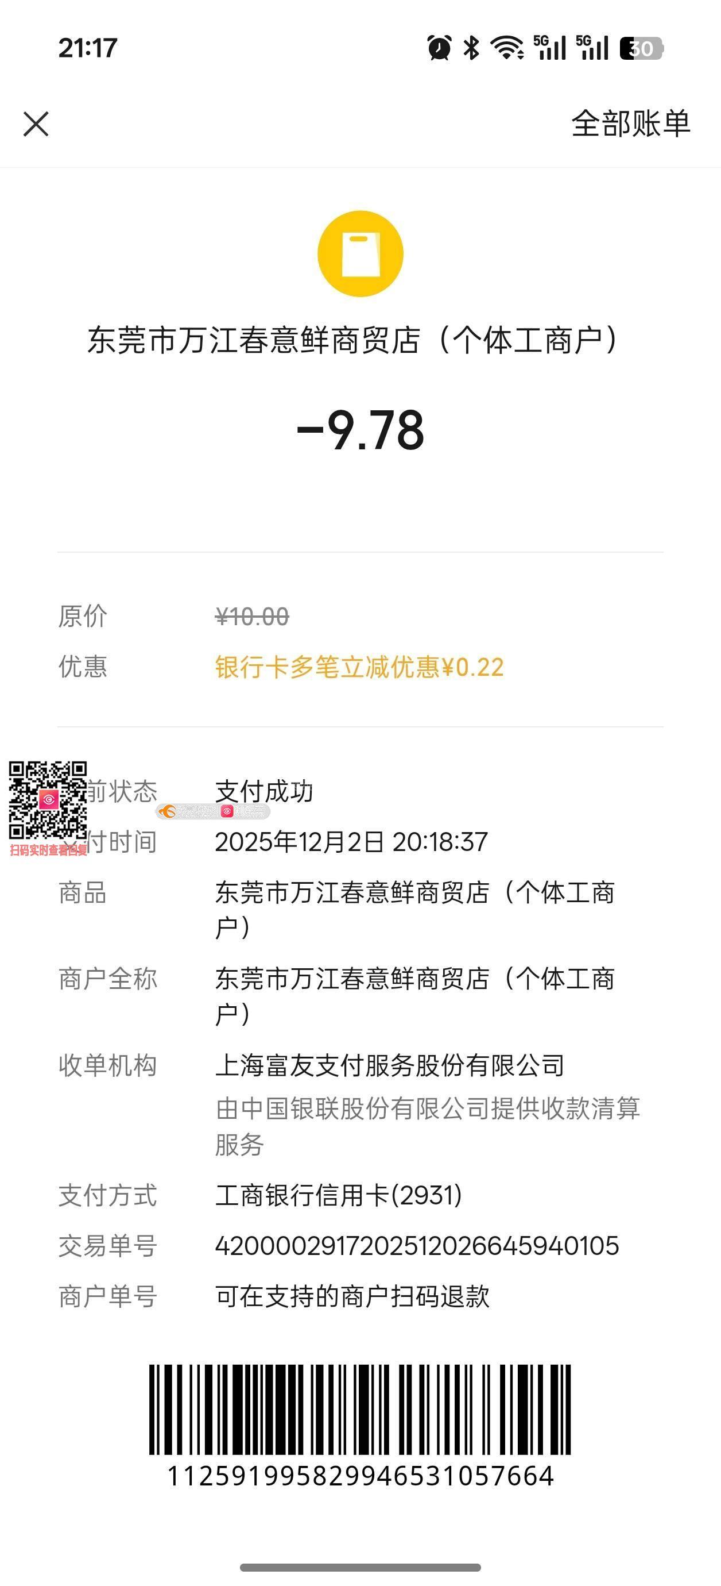Close the payment detail page
The height and width of the screenshot is (1586, 721).
tap(36, 124)
